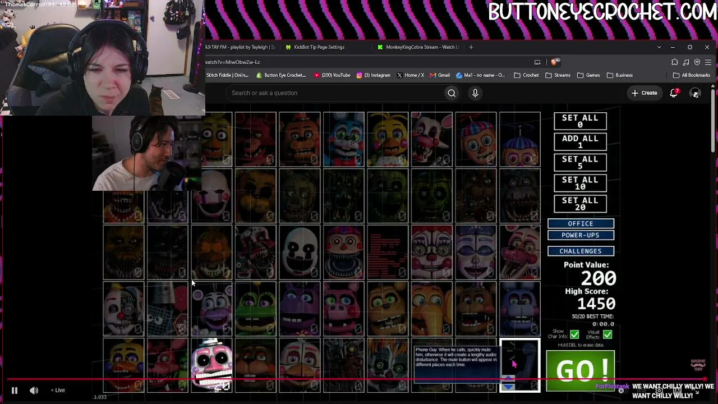Screen dimensions: 718x404
Task: Switch to the KickBot Tip Page Settings tab
Action: [318, 47]
